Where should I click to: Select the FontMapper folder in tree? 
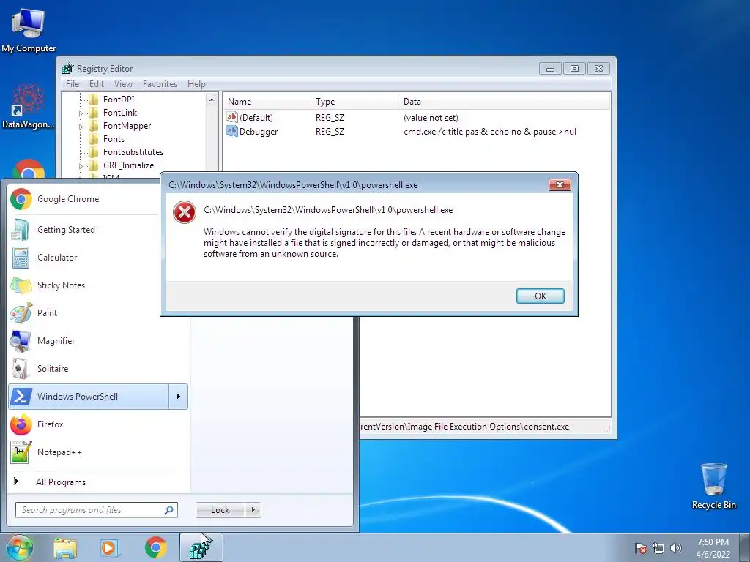pyautogui.click(x=127, y=126)
